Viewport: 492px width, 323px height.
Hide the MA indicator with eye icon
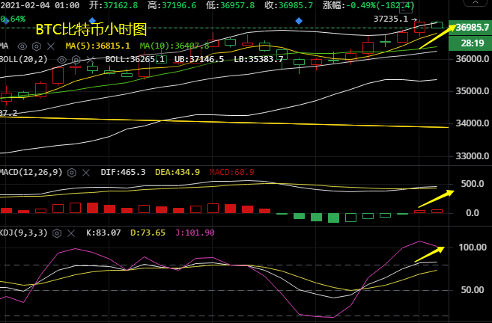[x=22, y=46]
